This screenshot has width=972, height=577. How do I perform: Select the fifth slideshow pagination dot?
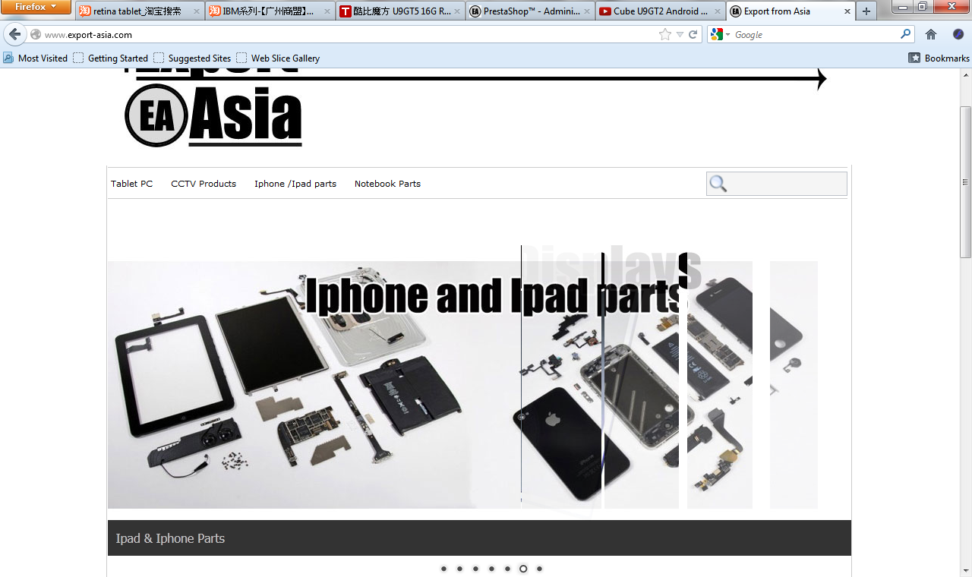[x=507, y=569]
